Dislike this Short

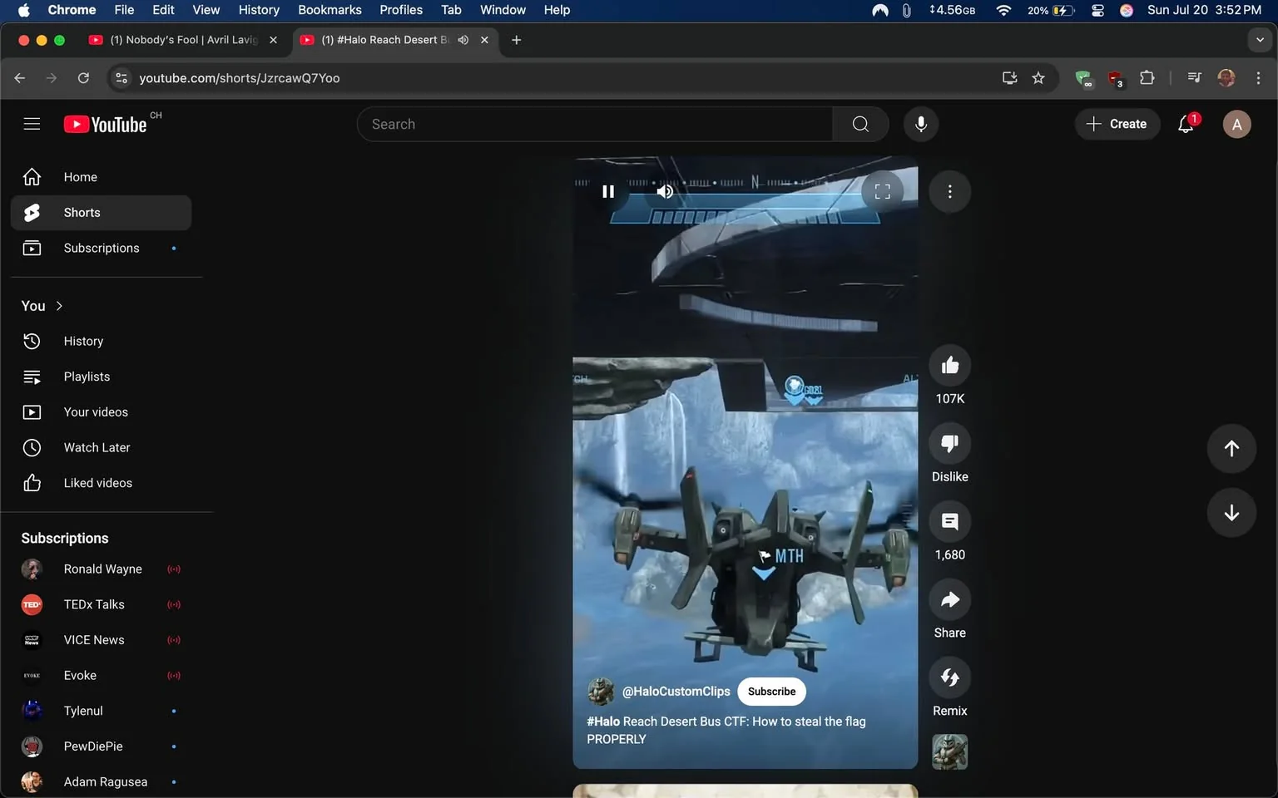(x=949, y=443)
